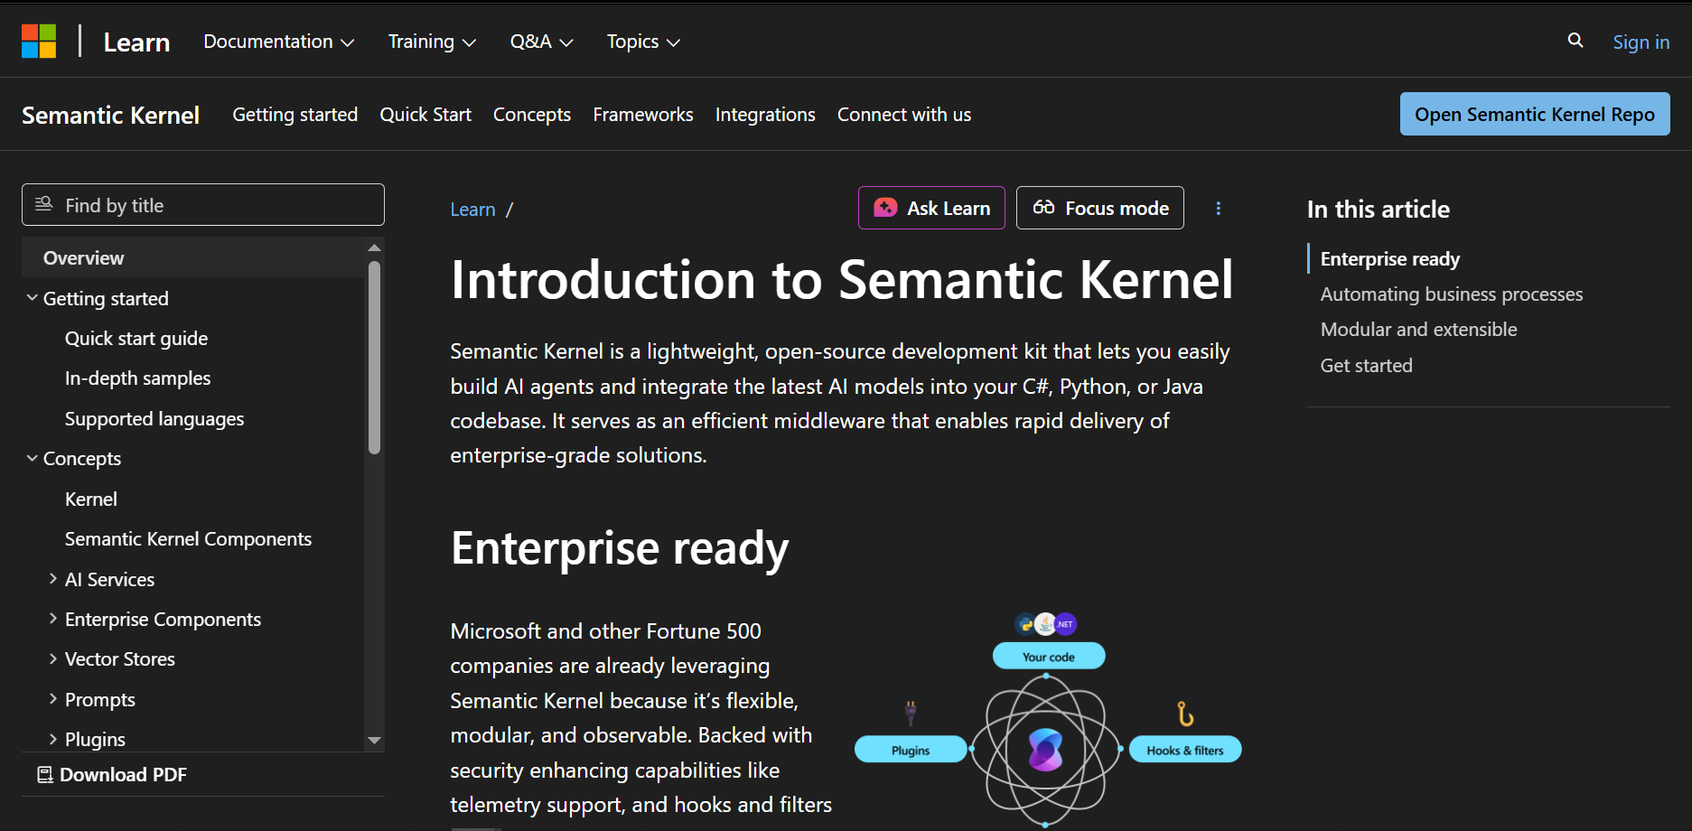Open the Documentation dropdown menu
This screenshot has width=1692, height=831.
coord(278,42)
